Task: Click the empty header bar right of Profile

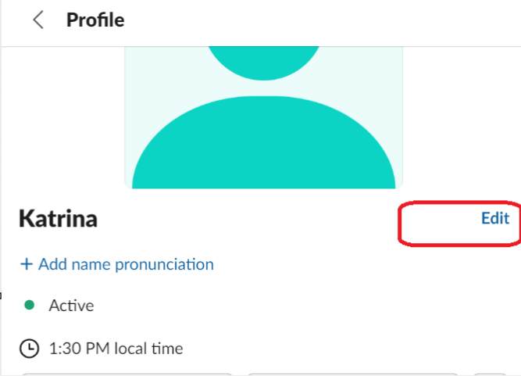Action: [x=328, y=20]
